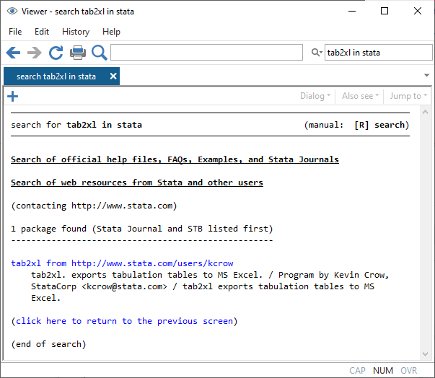Open the History menu

click(76, 32)
